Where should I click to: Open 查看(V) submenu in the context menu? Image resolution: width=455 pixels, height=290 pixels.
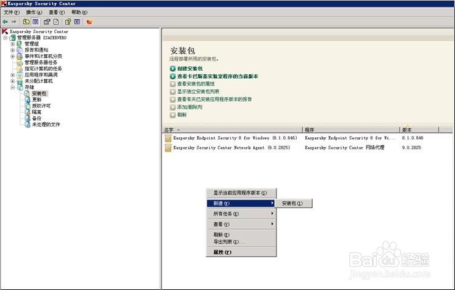coord(241,224)
